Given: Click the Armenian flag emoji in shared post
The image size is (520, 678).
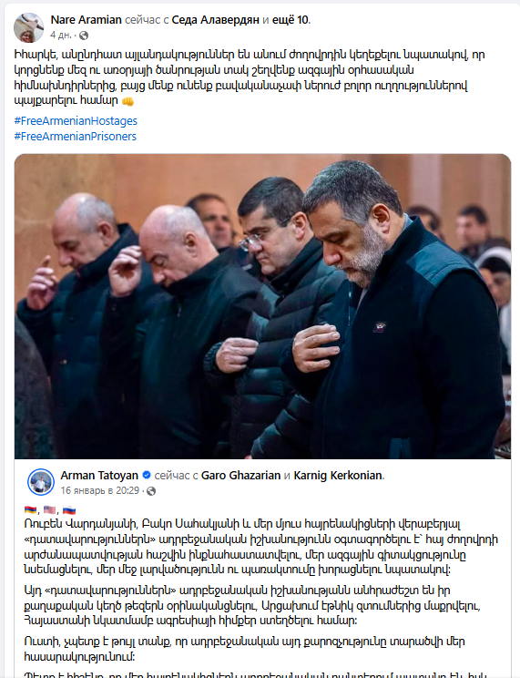Looking at the screenshot, I should click(x=30, y=510).
